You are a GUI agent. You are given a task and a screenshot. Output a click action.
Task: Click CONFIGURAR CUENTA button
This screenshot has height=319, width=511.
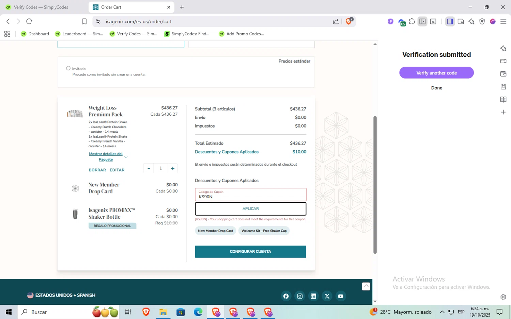[250, 252]
